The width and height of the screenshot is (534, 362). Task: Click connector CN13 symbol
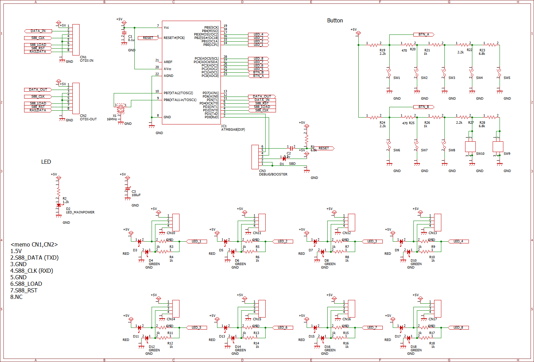438,222
